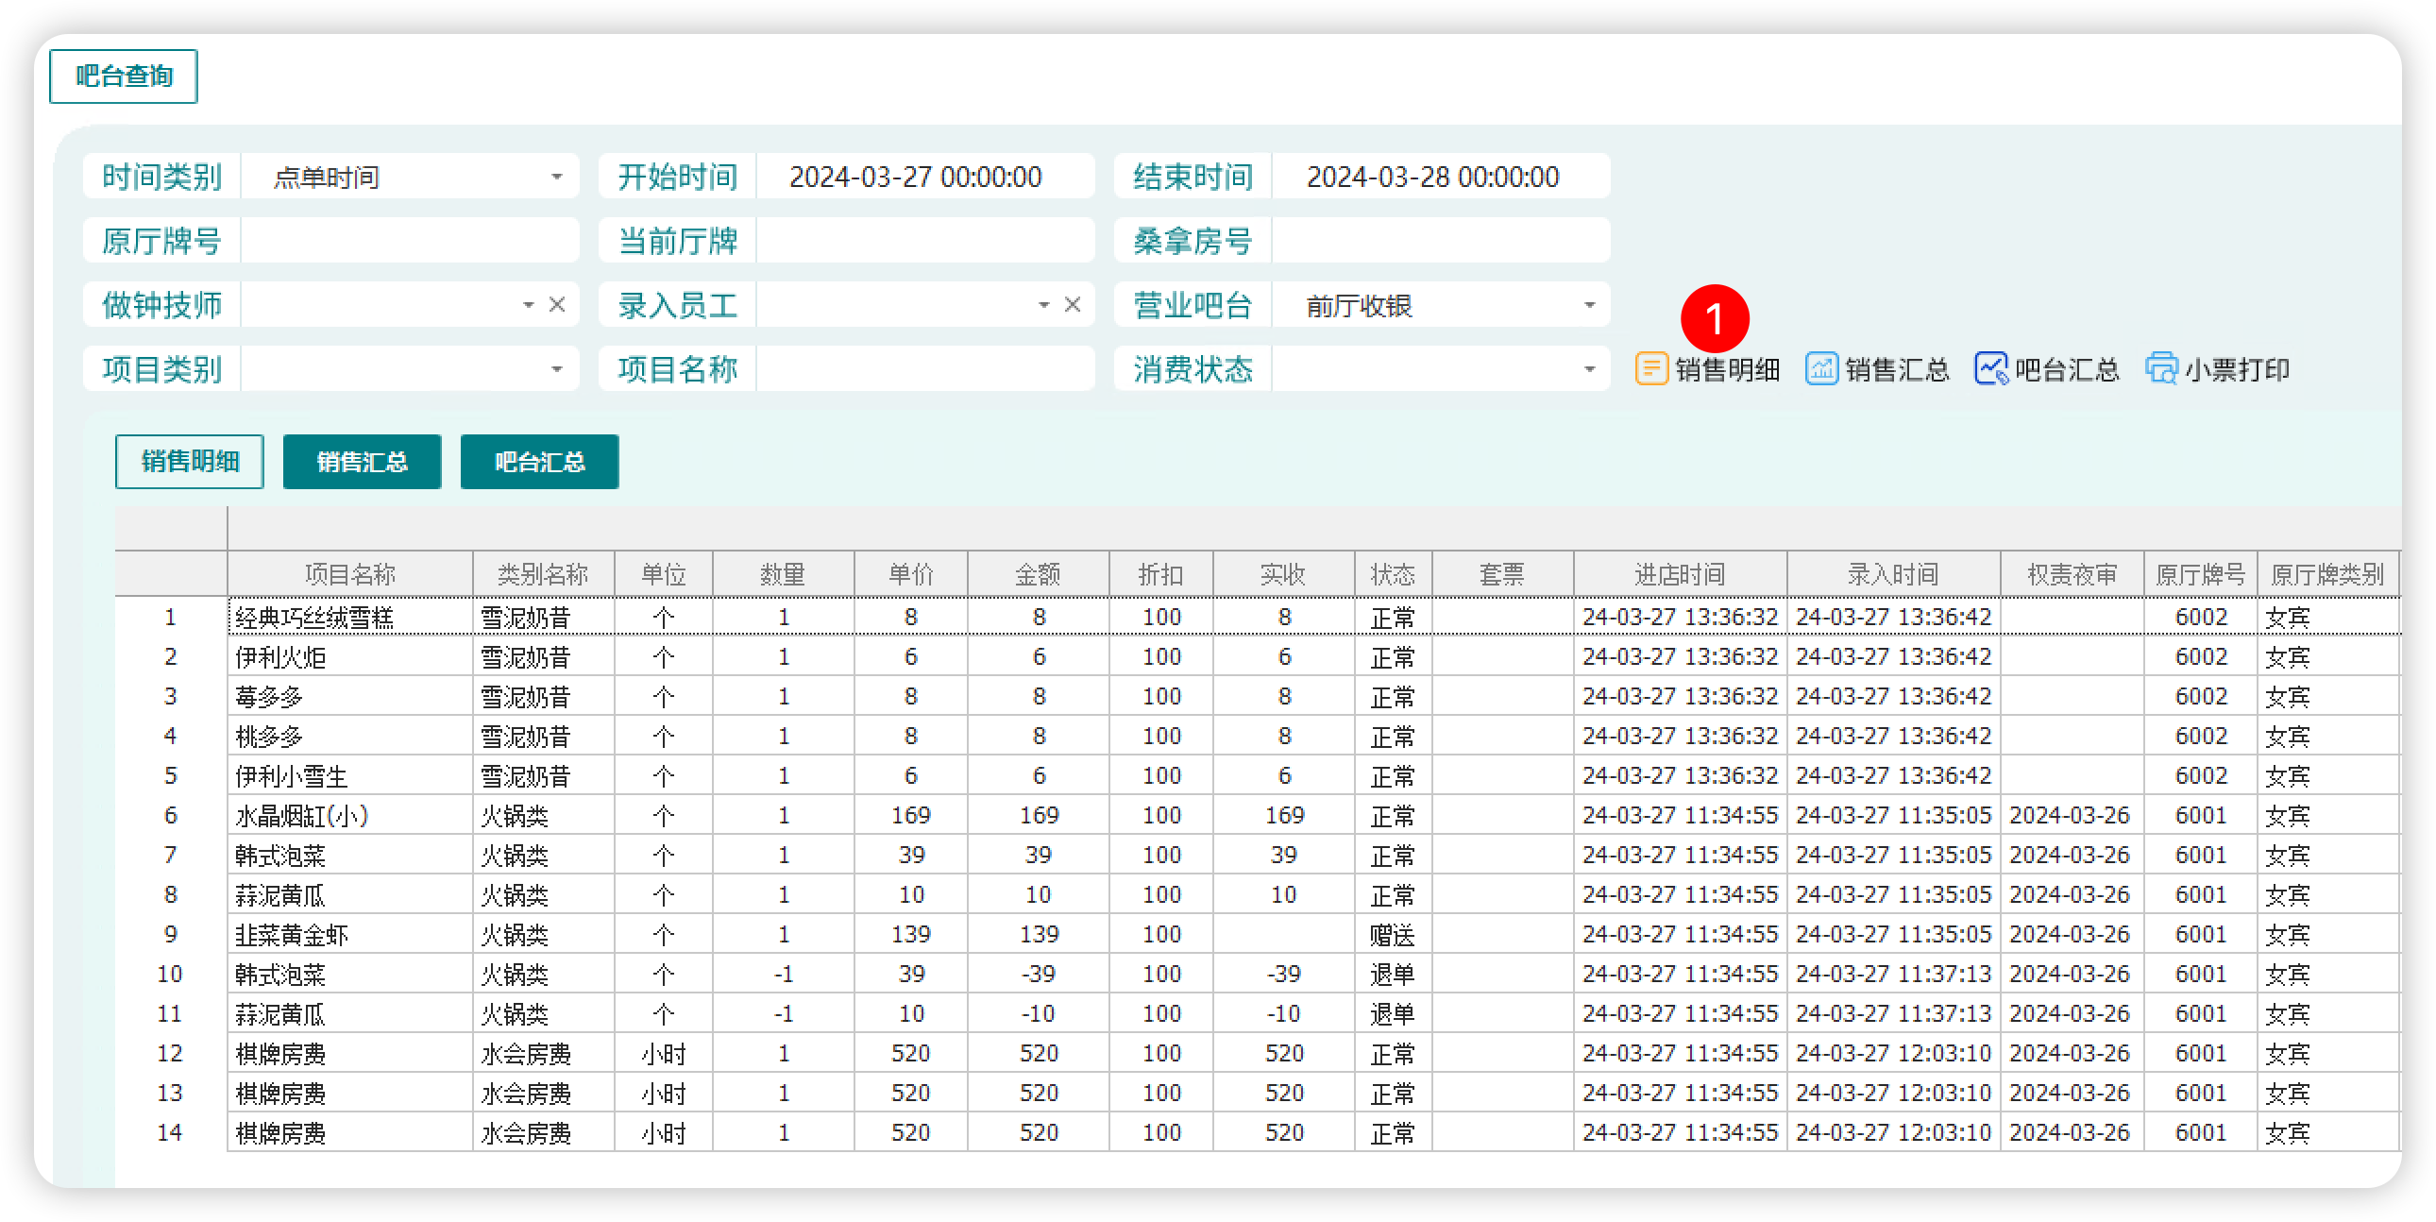Select the 经典巧丝绒雪糕 cell
This screenshot has width=2436, height=1222.
click(350, 618)
